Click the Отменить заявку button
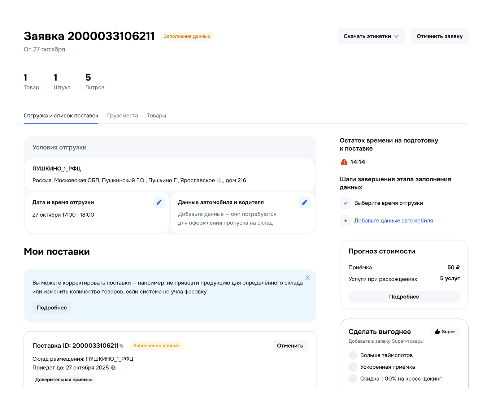 pos(439,36)
